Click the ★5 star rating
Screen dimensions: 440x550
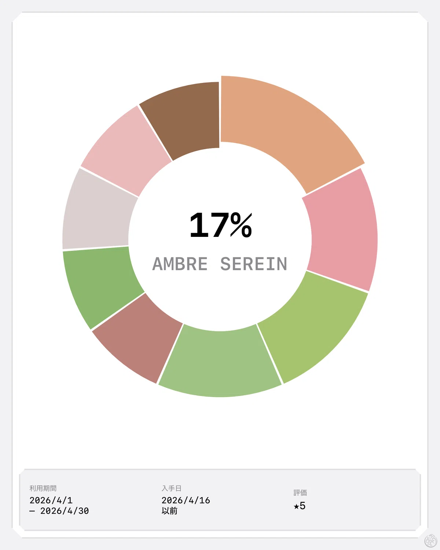coord(300,506)
